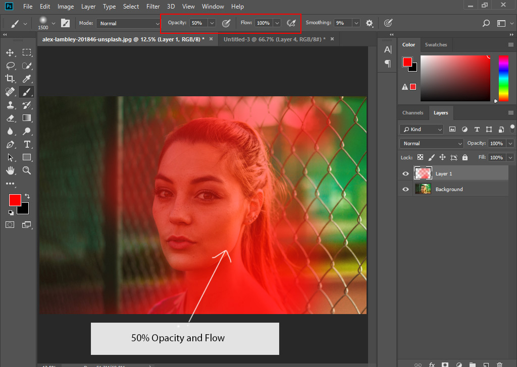Click the Smoothing percentage field
517x367 pixels.
[342, 23]
